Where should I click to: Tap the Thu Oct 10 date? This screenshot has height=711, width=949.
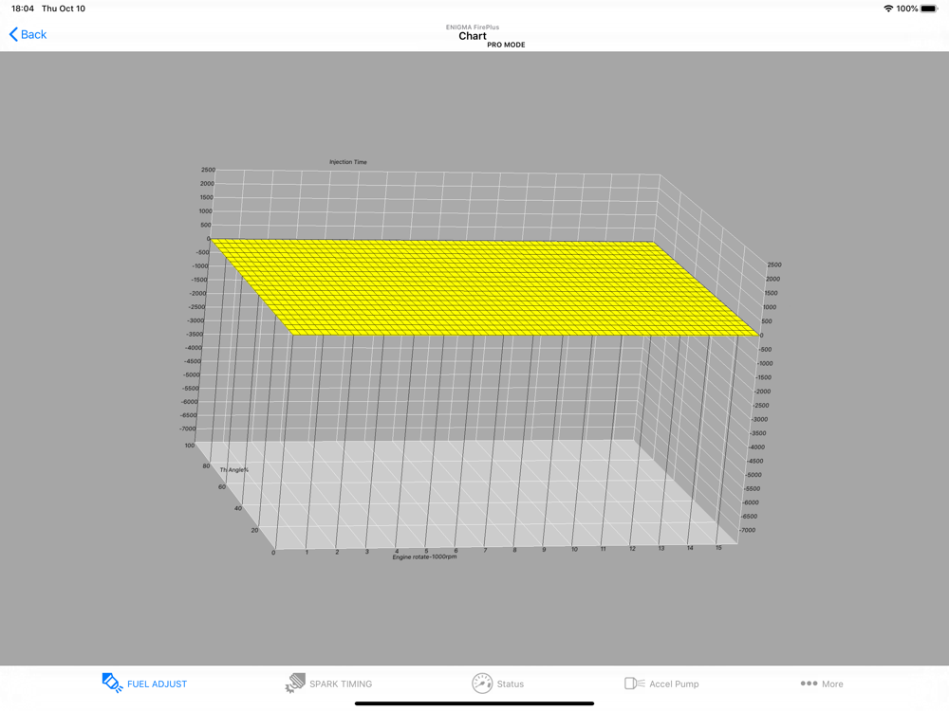(x=64, y=9)
